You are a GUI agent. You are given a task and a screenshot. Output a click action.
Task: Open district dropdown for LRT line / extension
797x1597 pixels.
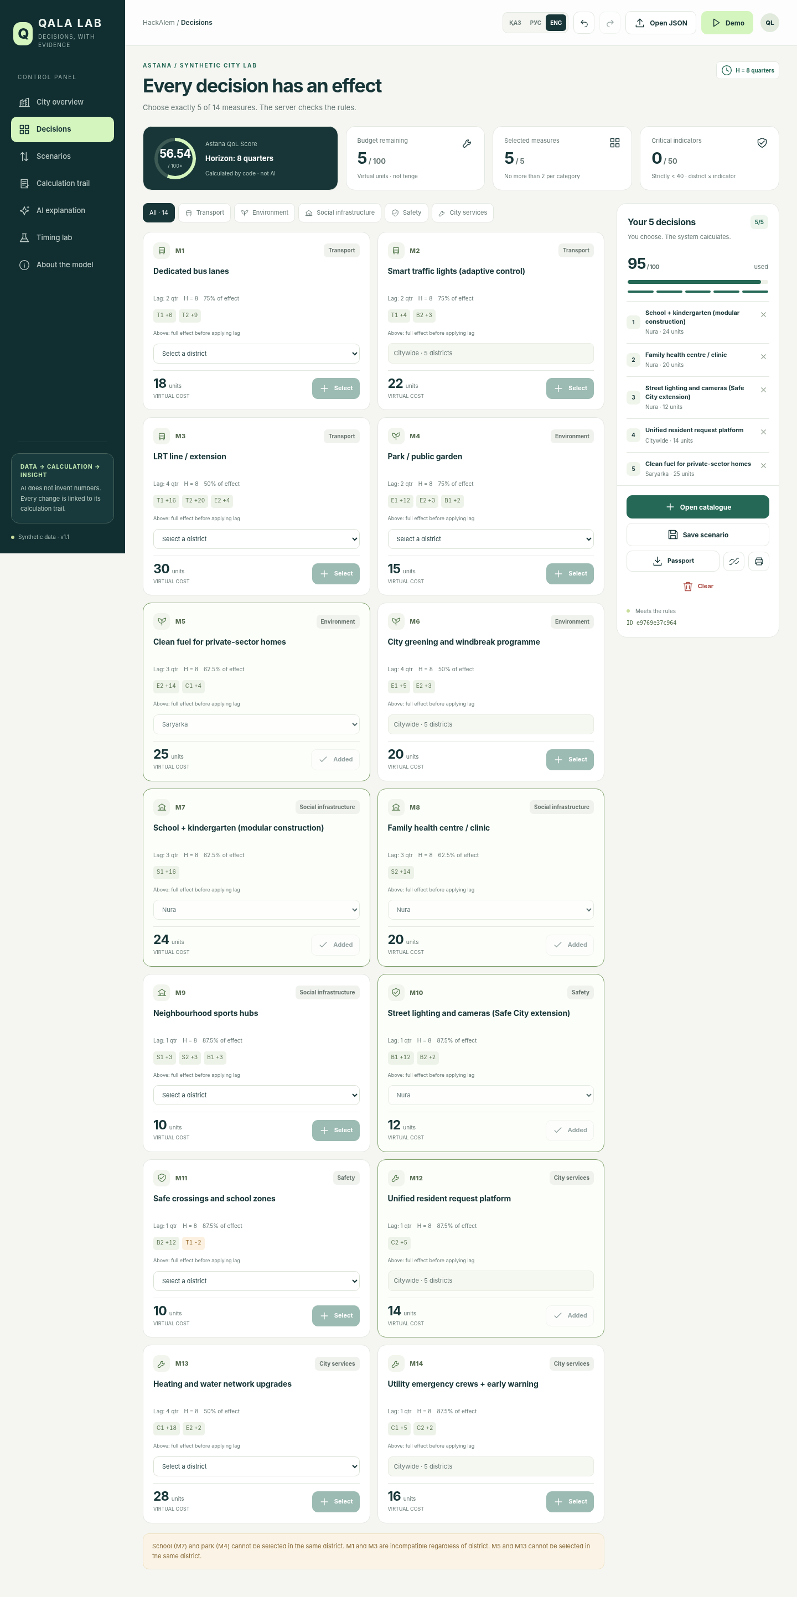pyautogui.click(x=256, y=539)
